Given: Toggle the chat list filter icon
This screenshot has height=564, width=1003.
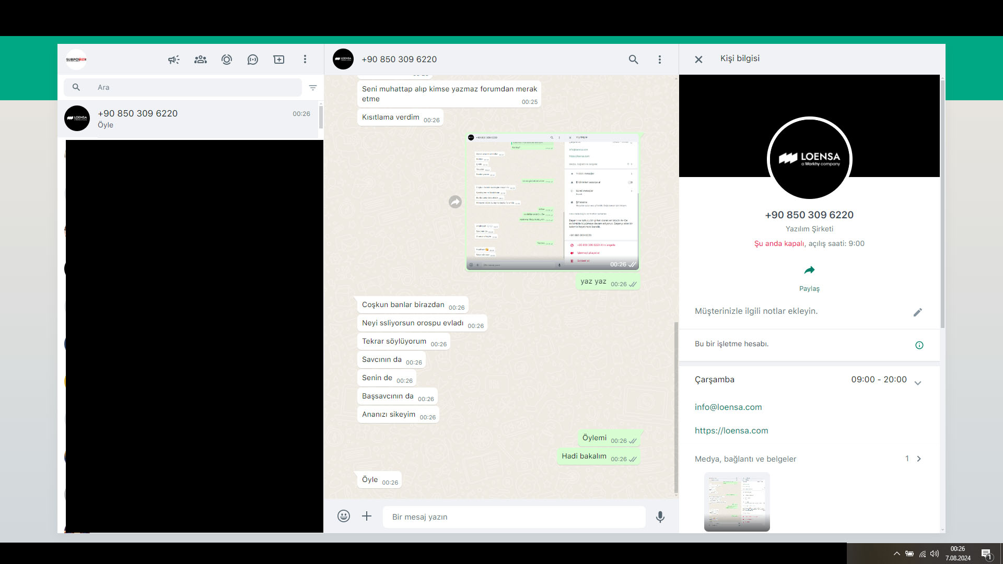Looking at the screenshot, I should pos(313,88).
